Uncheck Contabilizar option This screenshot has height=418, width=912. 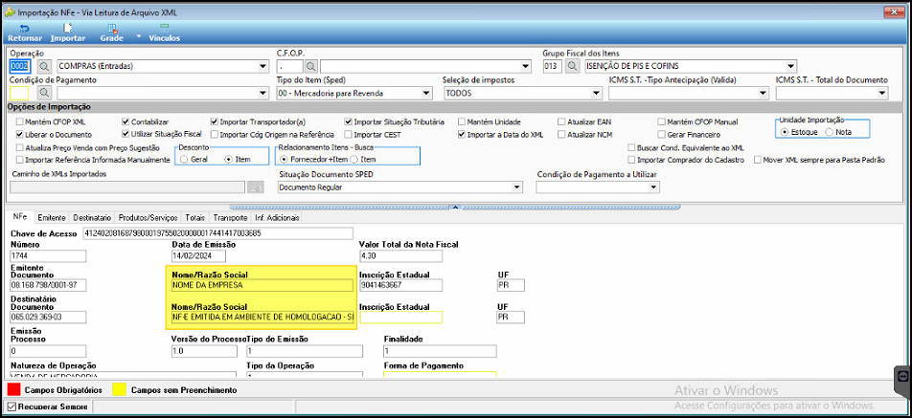(125, 121)
